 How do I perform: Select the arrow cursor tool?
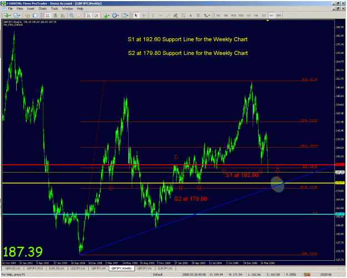(x=136, y=16)
